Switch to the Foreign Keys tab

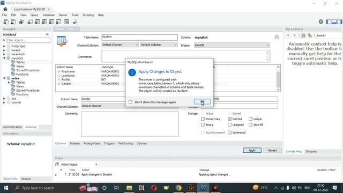pos(92,143)
